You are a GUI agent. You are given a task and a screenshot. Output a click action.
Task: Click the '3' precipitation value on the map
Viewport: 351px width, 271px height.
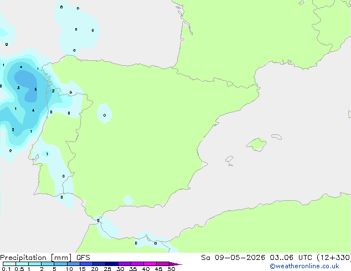coord(18,87)
